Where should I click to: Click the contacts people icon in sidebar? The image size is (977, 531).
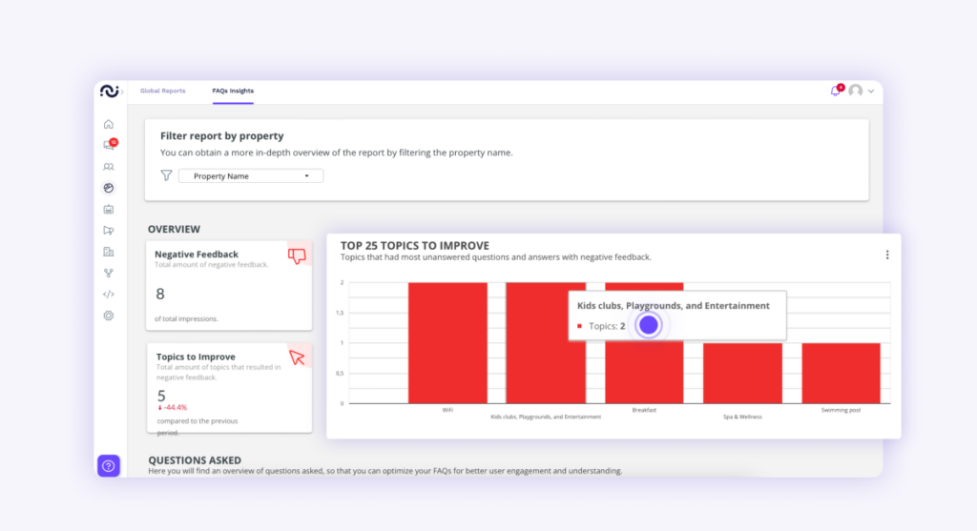[109, 167]
